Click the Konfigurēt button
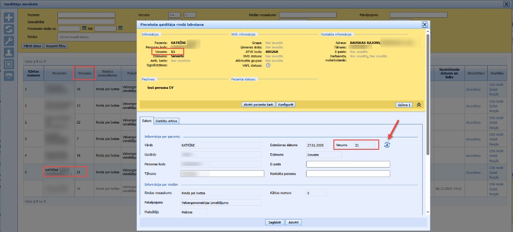This screenshot has height=232, width=513. [x=286, y=104]
